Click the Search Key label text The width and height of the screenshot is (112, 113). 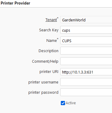(49, 30)
